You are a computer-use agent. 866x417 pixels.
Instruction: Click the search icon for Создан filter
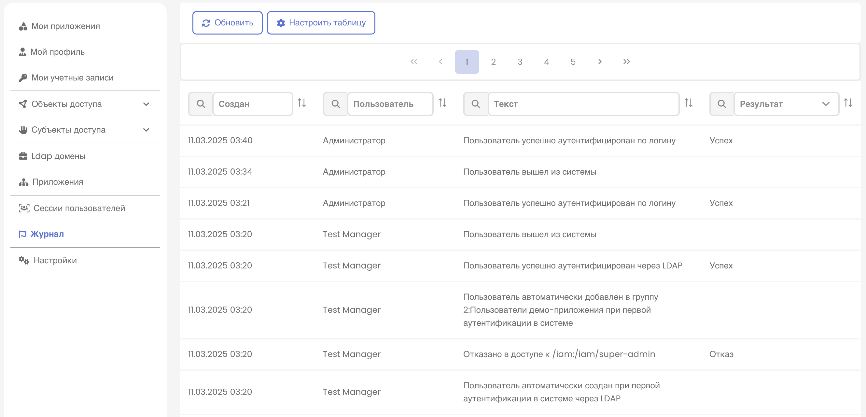(201, 104)
